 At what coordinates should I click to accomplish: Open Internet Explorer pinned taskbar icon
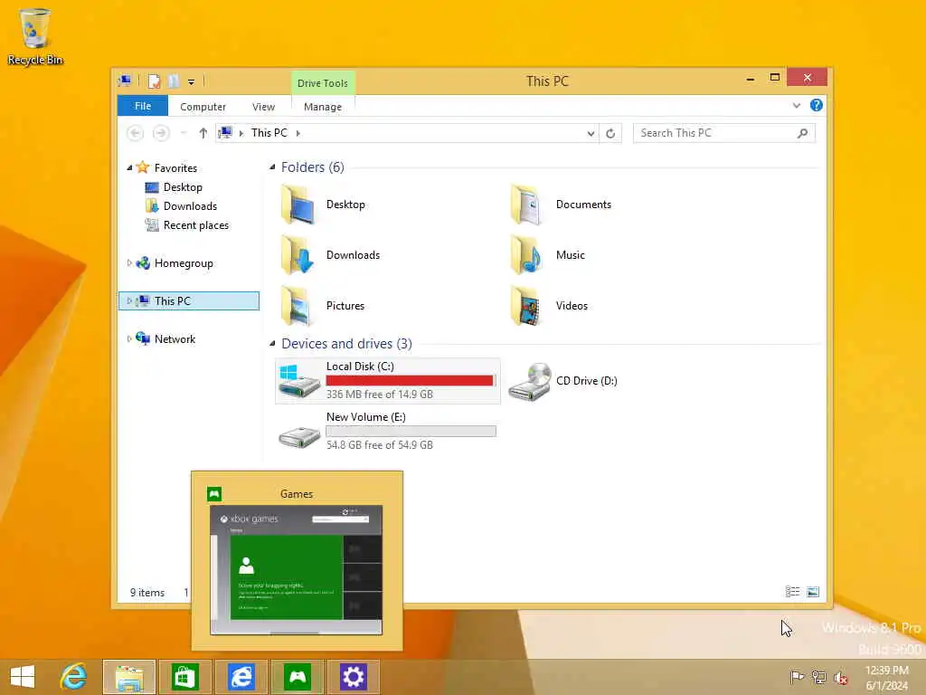tap(73, 677)
